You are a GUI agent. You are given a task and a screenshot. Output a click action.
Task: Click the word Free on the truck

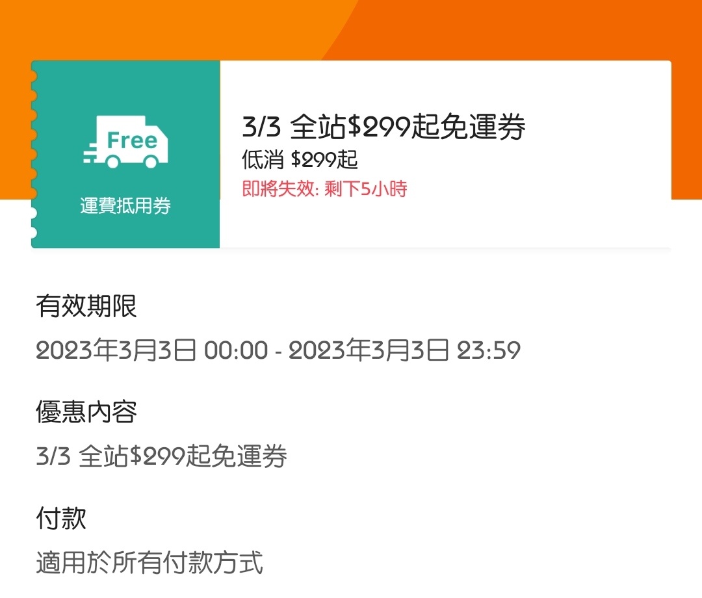pyautogui.click(x=132, y=140)
